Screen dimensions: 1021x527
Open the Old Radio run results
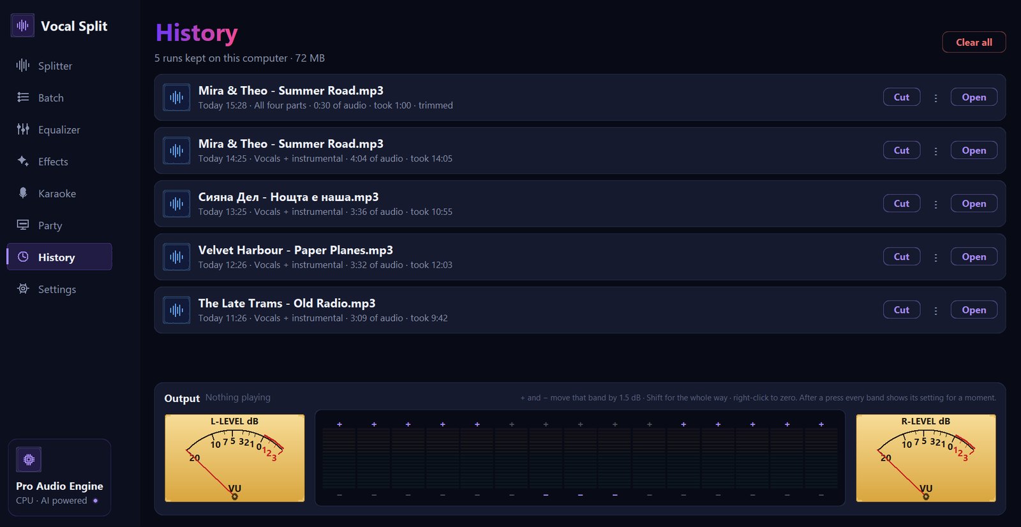(x=974, y=309)
